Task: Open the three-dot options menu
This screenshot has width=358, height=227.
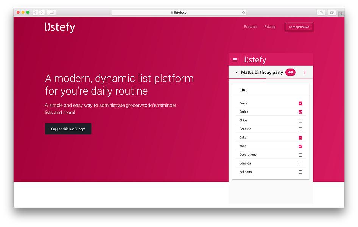Action: click(305, 72)
